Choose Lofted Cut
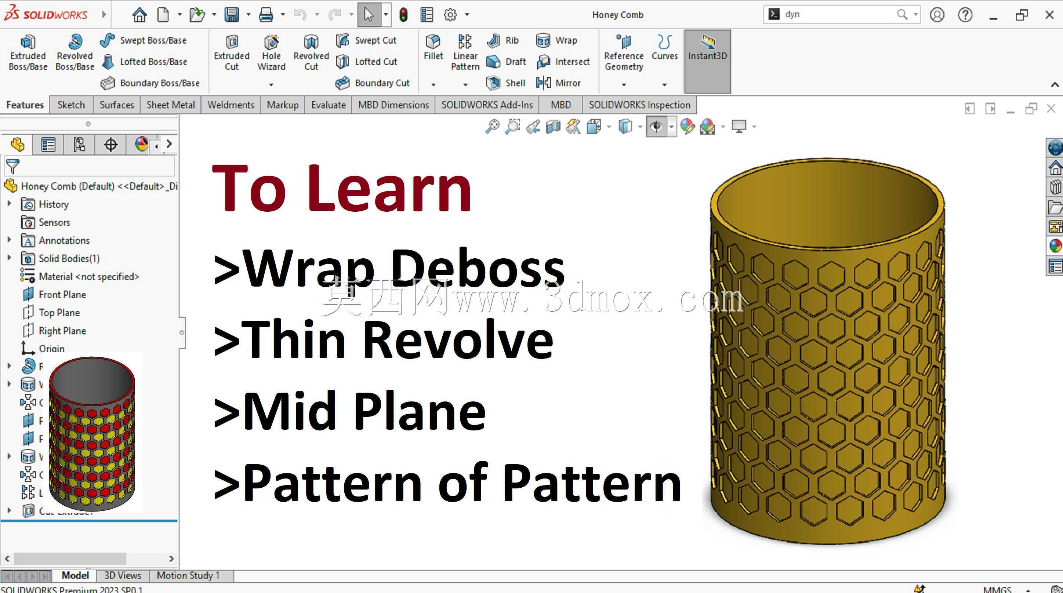 (x=366, y=62)
